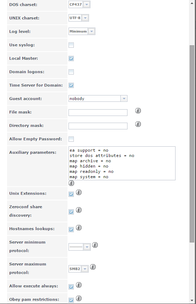The image size is (196, 304).
Task: Enable the Domain logons checkbox
Action: (71, 72)
